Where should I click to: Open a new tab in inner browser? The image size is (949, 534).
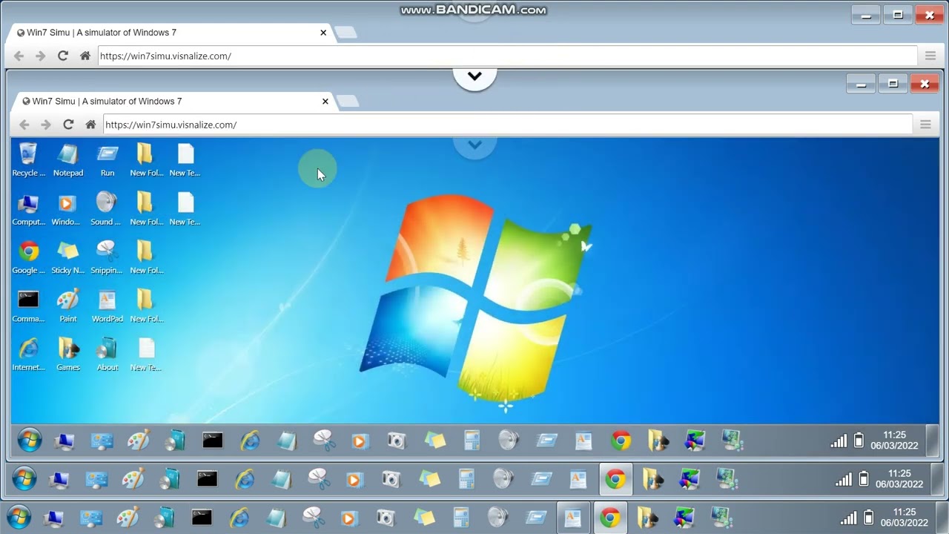(348, 102)
